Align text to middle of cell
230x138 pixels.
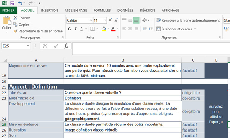click(x=130, y=20)
